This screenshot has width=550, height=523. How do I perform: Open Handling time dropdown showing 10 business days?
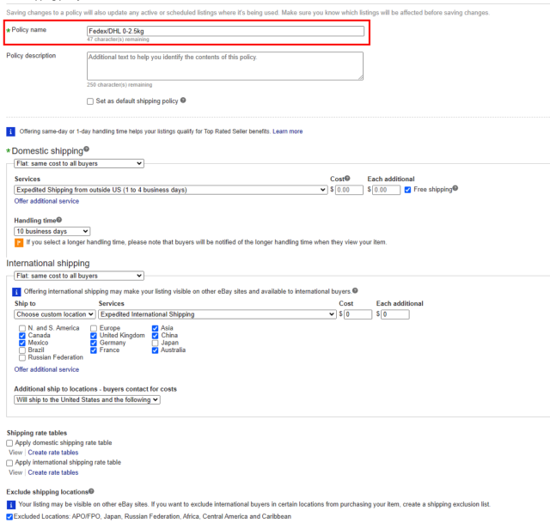point(52,231)
